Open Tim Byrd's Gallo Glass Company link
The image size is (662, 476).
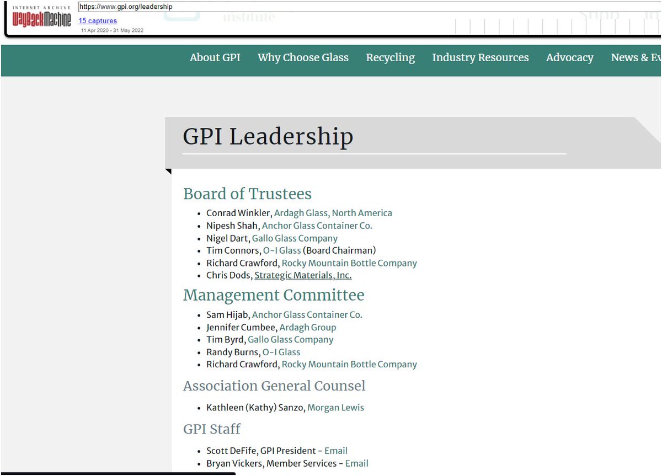click(x=290, y=340)
